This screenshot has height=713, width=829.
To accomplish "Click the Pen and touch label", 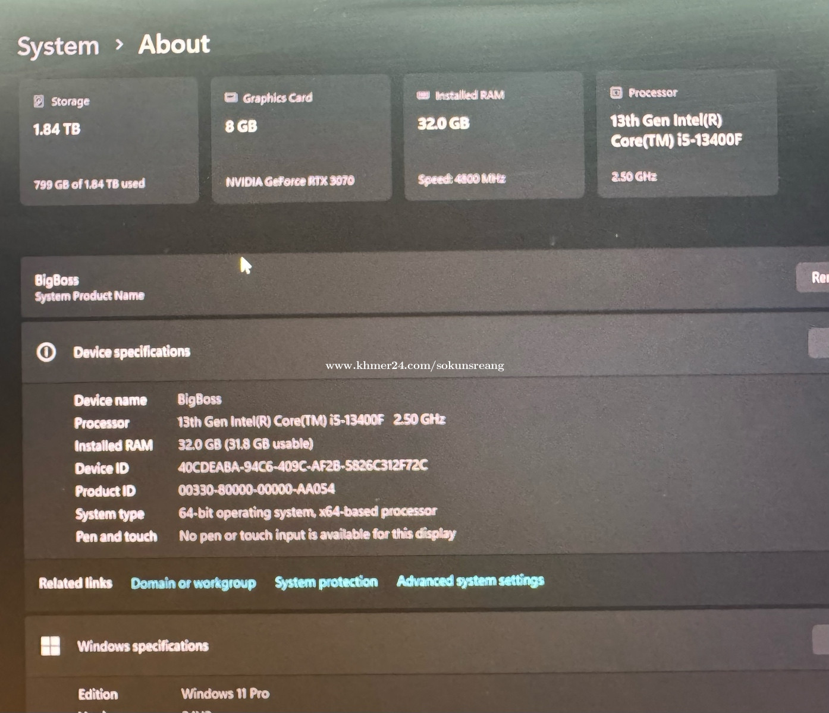I will pyautogui.click(x=117, y=537).
